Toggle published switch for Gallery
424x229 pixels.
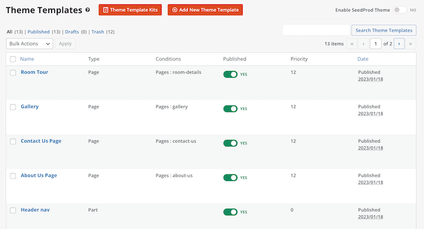230,109
